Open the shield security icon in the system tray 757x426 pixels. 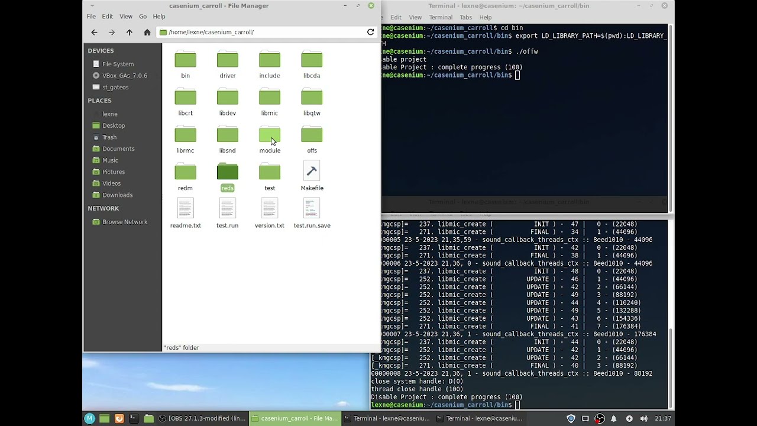[571, 418]
